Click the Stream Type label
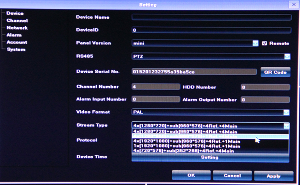The width and height of the screenshot is (300, 185). pyautogui.click(x=92, y=125)
